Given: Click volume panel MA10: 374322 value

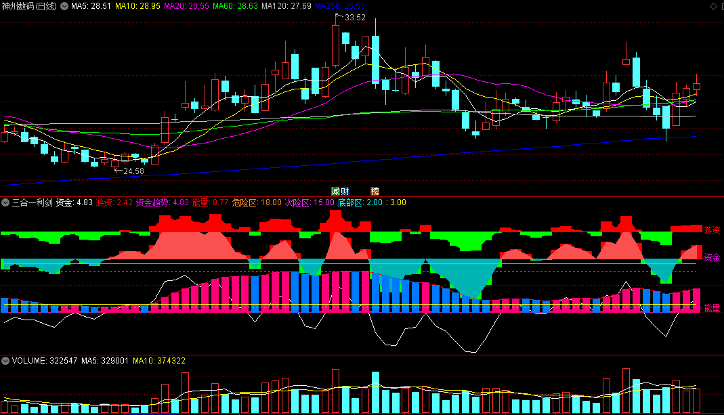Looking at the screenshot, I should (x=159, y=361).
